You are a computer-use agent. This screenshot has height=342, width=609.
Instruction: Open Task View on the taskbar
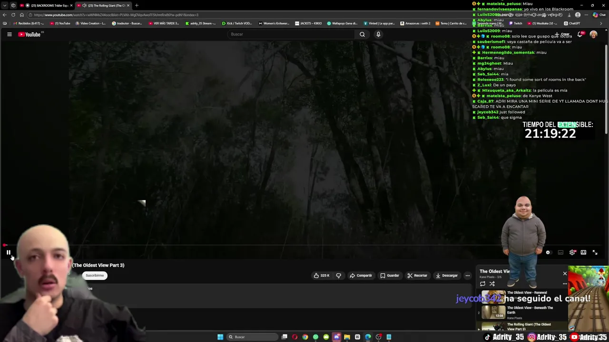(x=285, y=337)
